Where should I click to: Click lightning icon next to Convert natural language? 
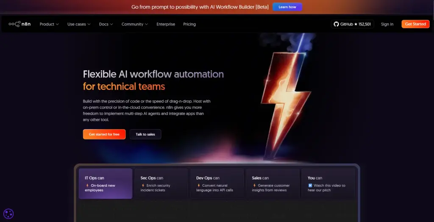pyautogui.click(x=199, y=186)
